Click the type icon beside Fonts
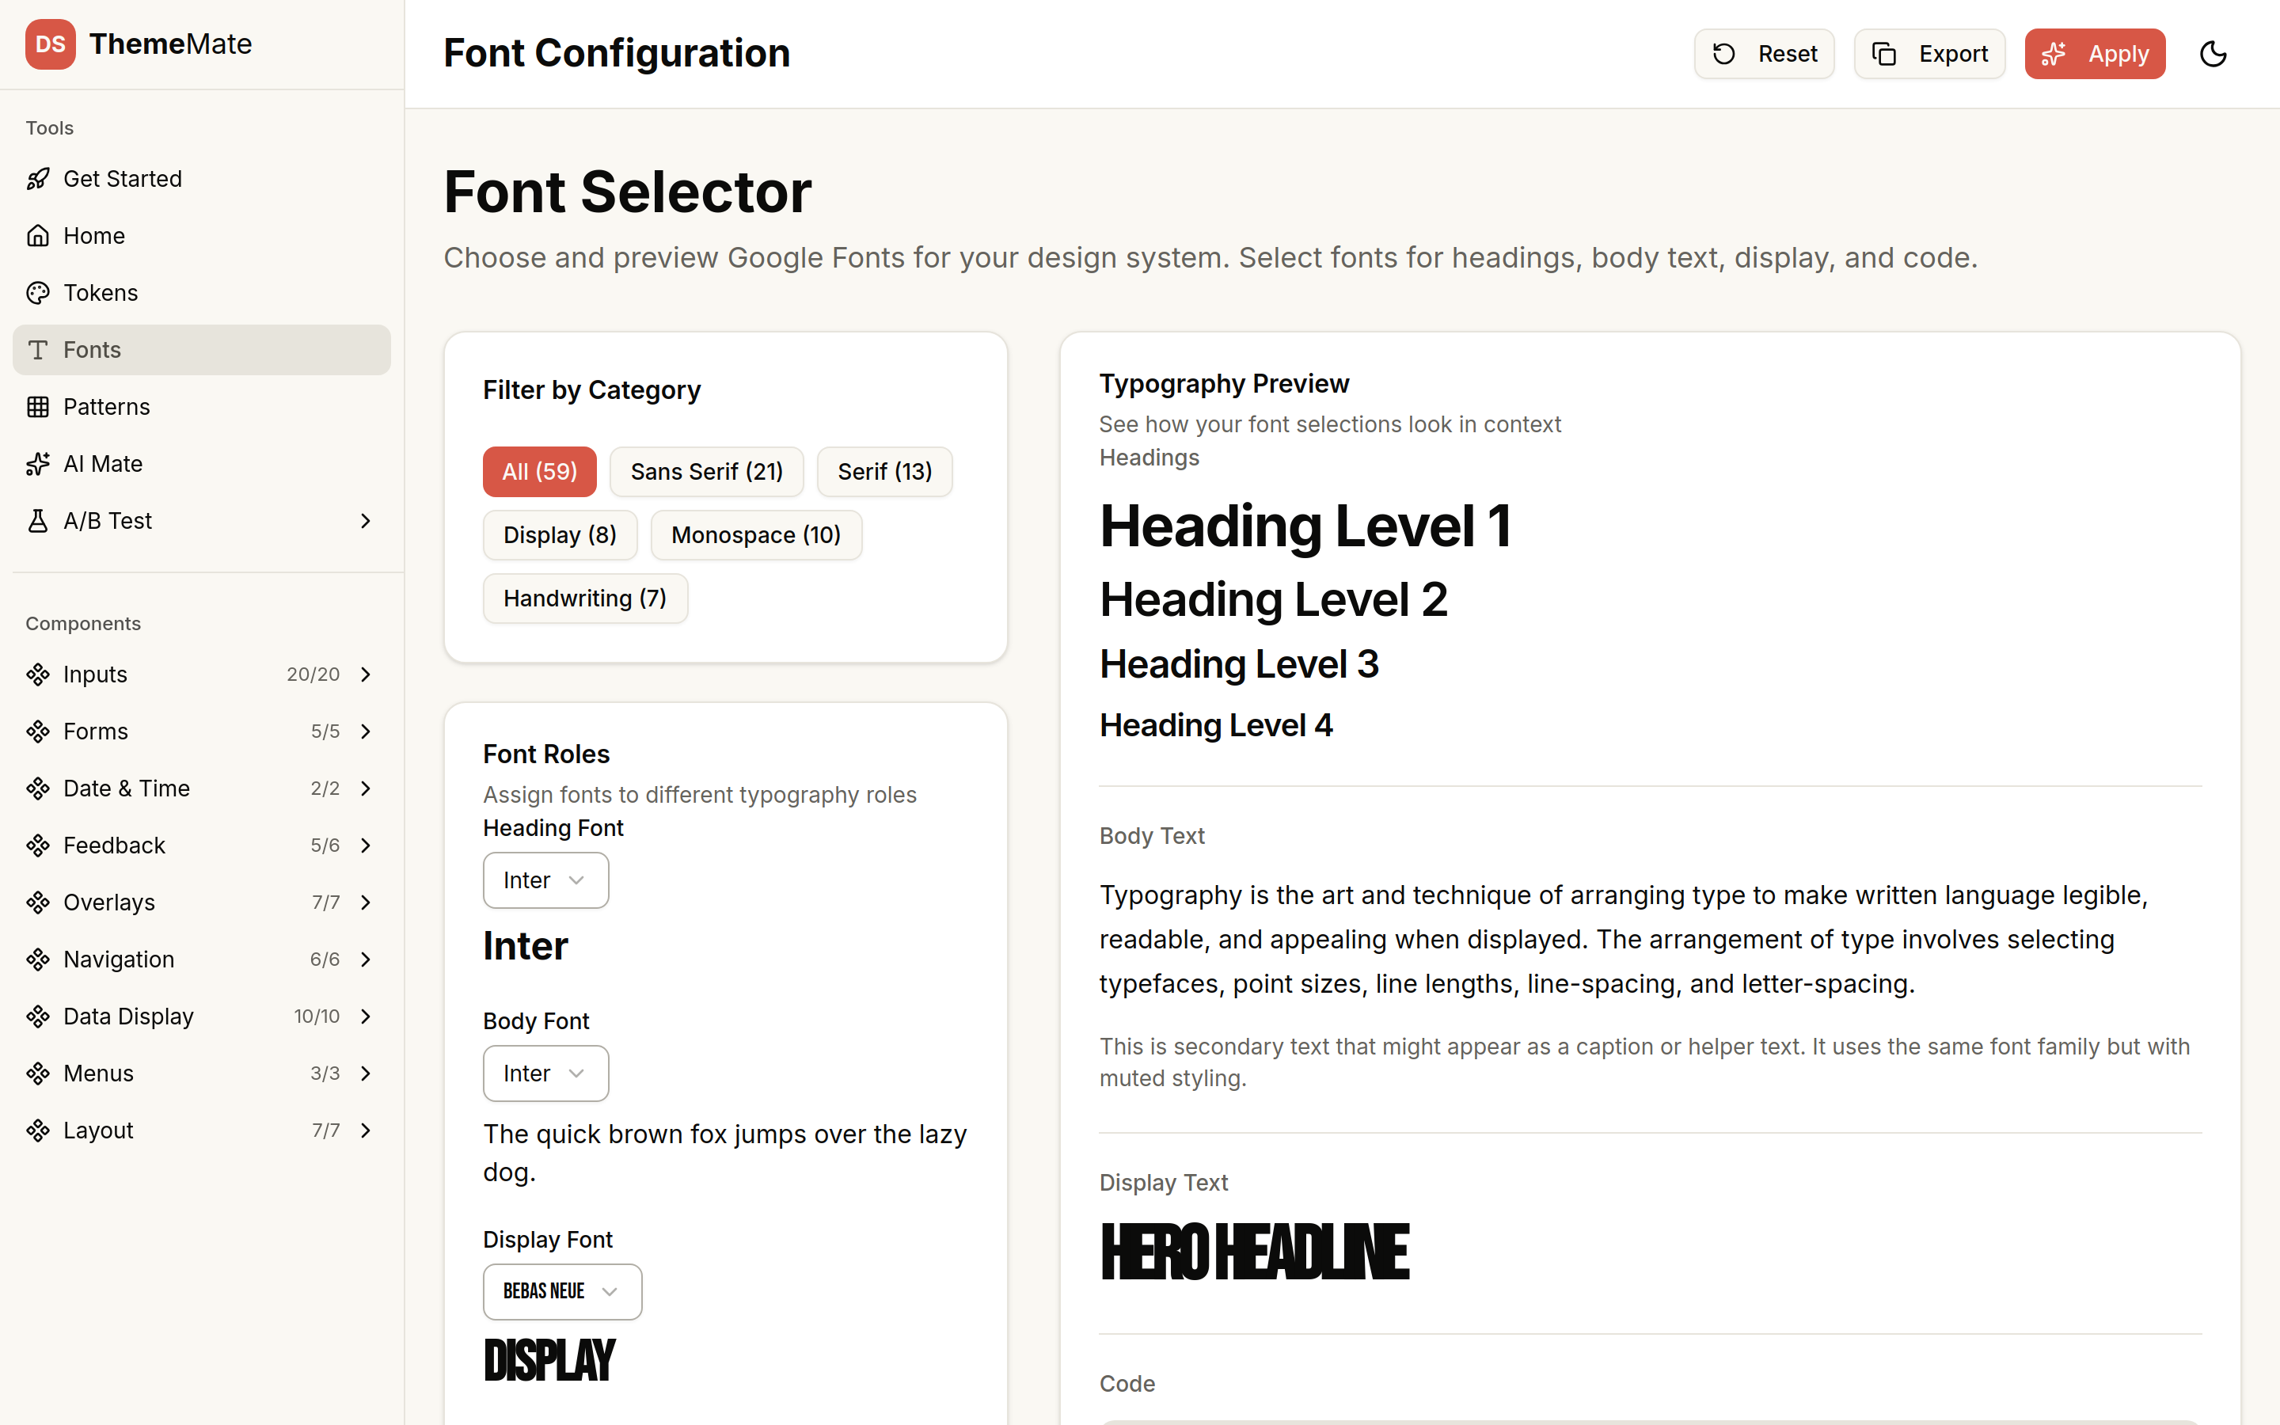2280x1425 pixels. pos(38,350)
